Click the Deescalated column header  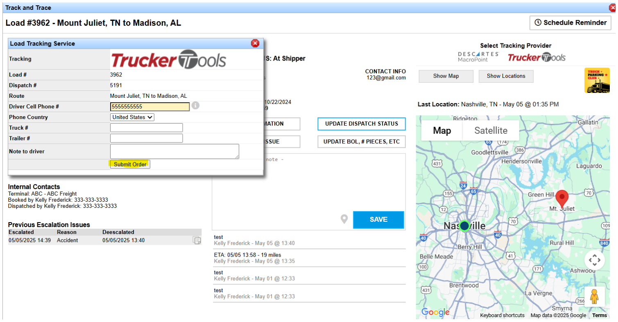coord(118,232)
